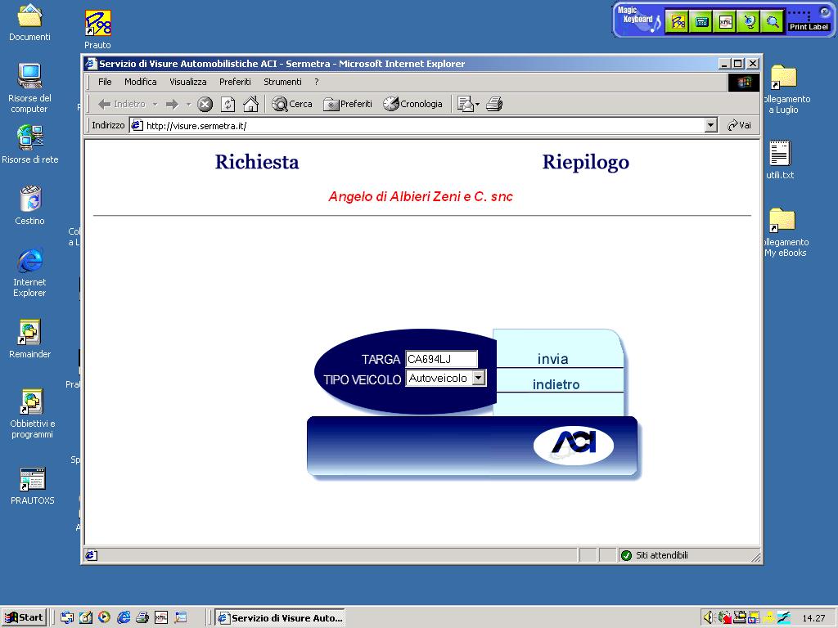Screen dimensions: 838x628
Task: Select the Risorse di rete desktop icon
Action: click(x=30, y=144)
